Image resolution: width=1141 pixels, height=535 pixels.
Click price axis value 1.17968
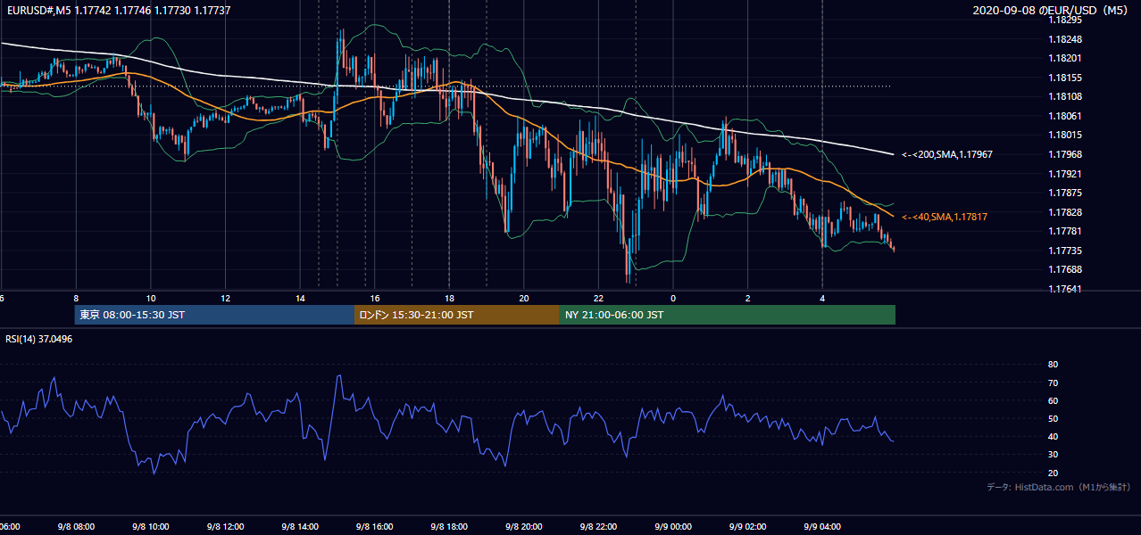(x=1064, y=154)
